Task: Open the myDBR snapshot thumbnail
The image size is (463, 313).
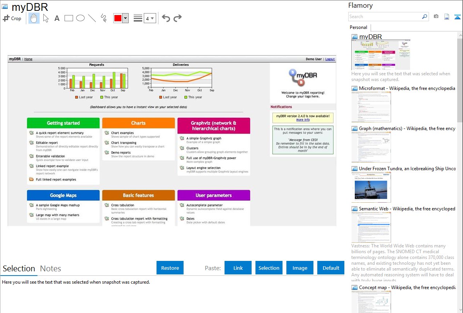Action: [x=381, y=55]
